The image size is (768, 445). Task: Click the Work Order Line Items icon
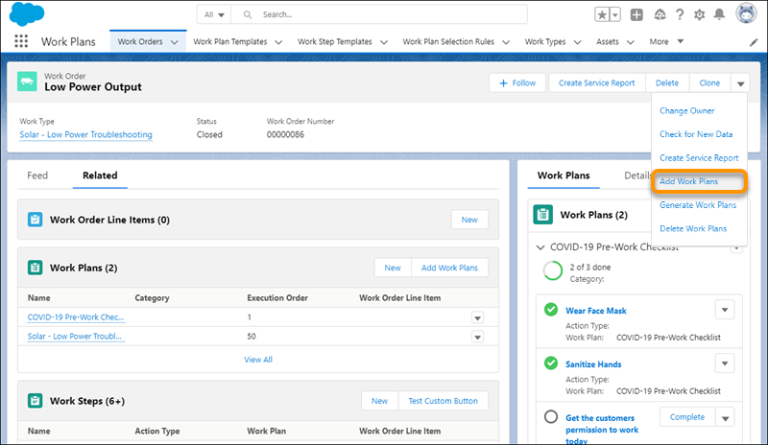point(35,220)
